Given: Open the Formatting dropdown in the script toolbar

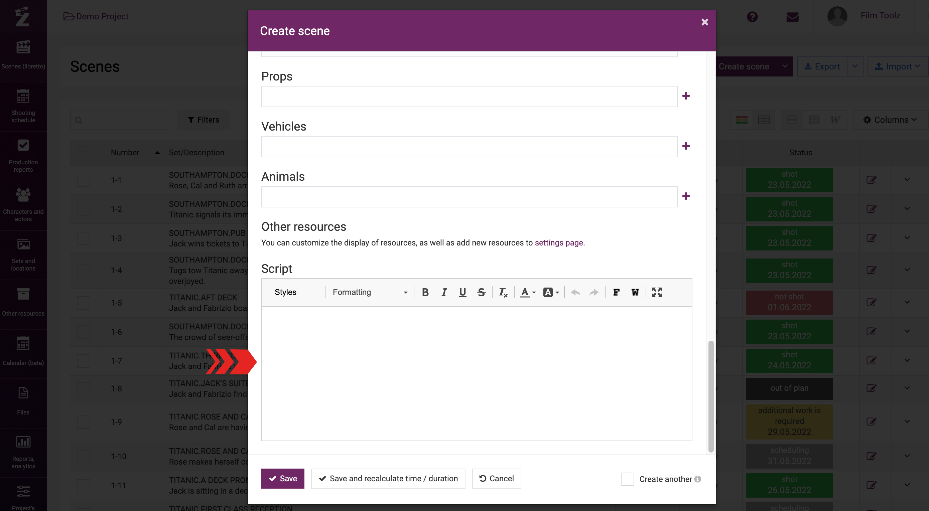Looking at the screenshot, I should coord(369,292).
